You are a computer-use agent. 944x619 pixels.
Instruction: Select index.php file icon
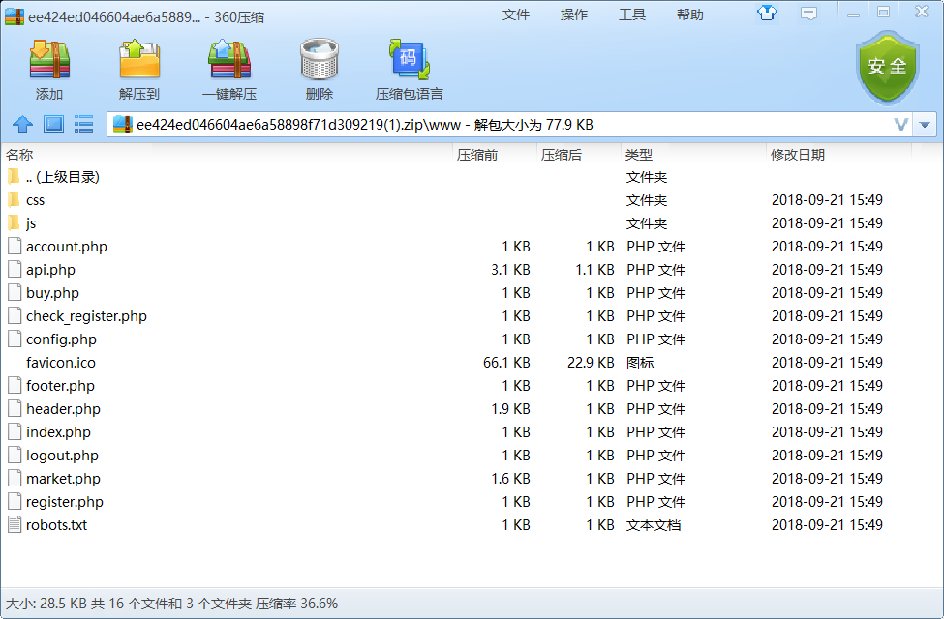15,432
